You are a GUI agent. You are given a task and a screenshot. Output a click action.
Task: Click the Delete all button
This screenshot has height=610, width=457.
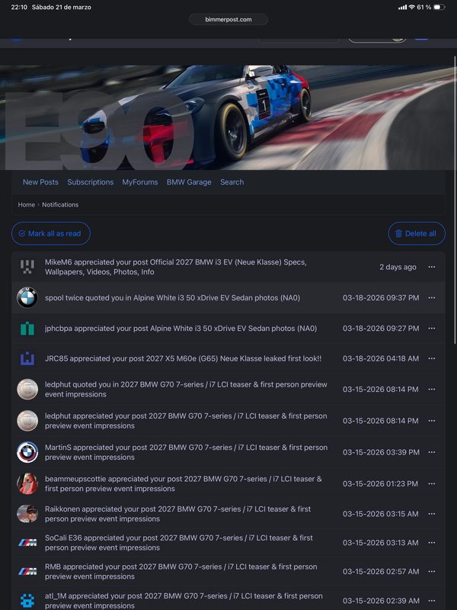point(417,233)
